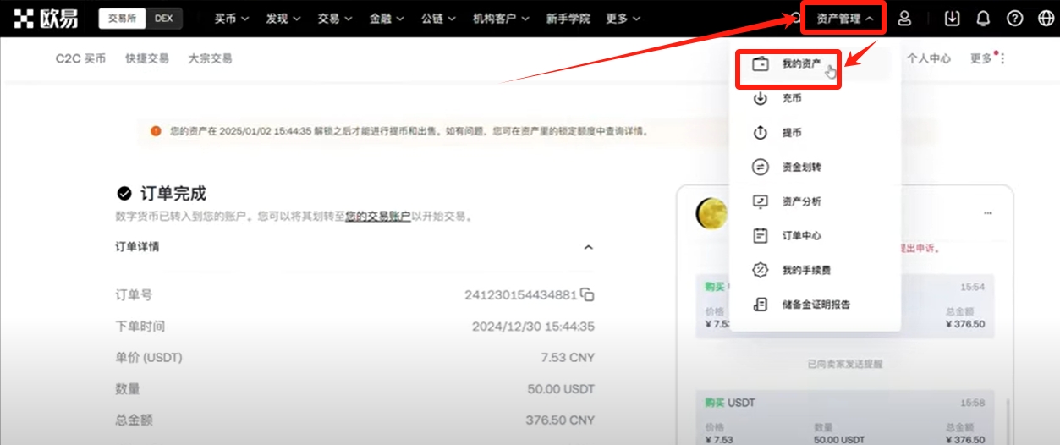Open the 金融 dropdown menu

click(x=387, y=19)
